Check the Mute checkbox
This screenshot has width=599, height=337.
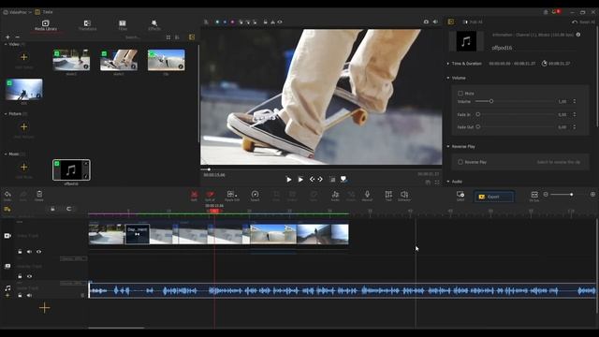point(460,94)
